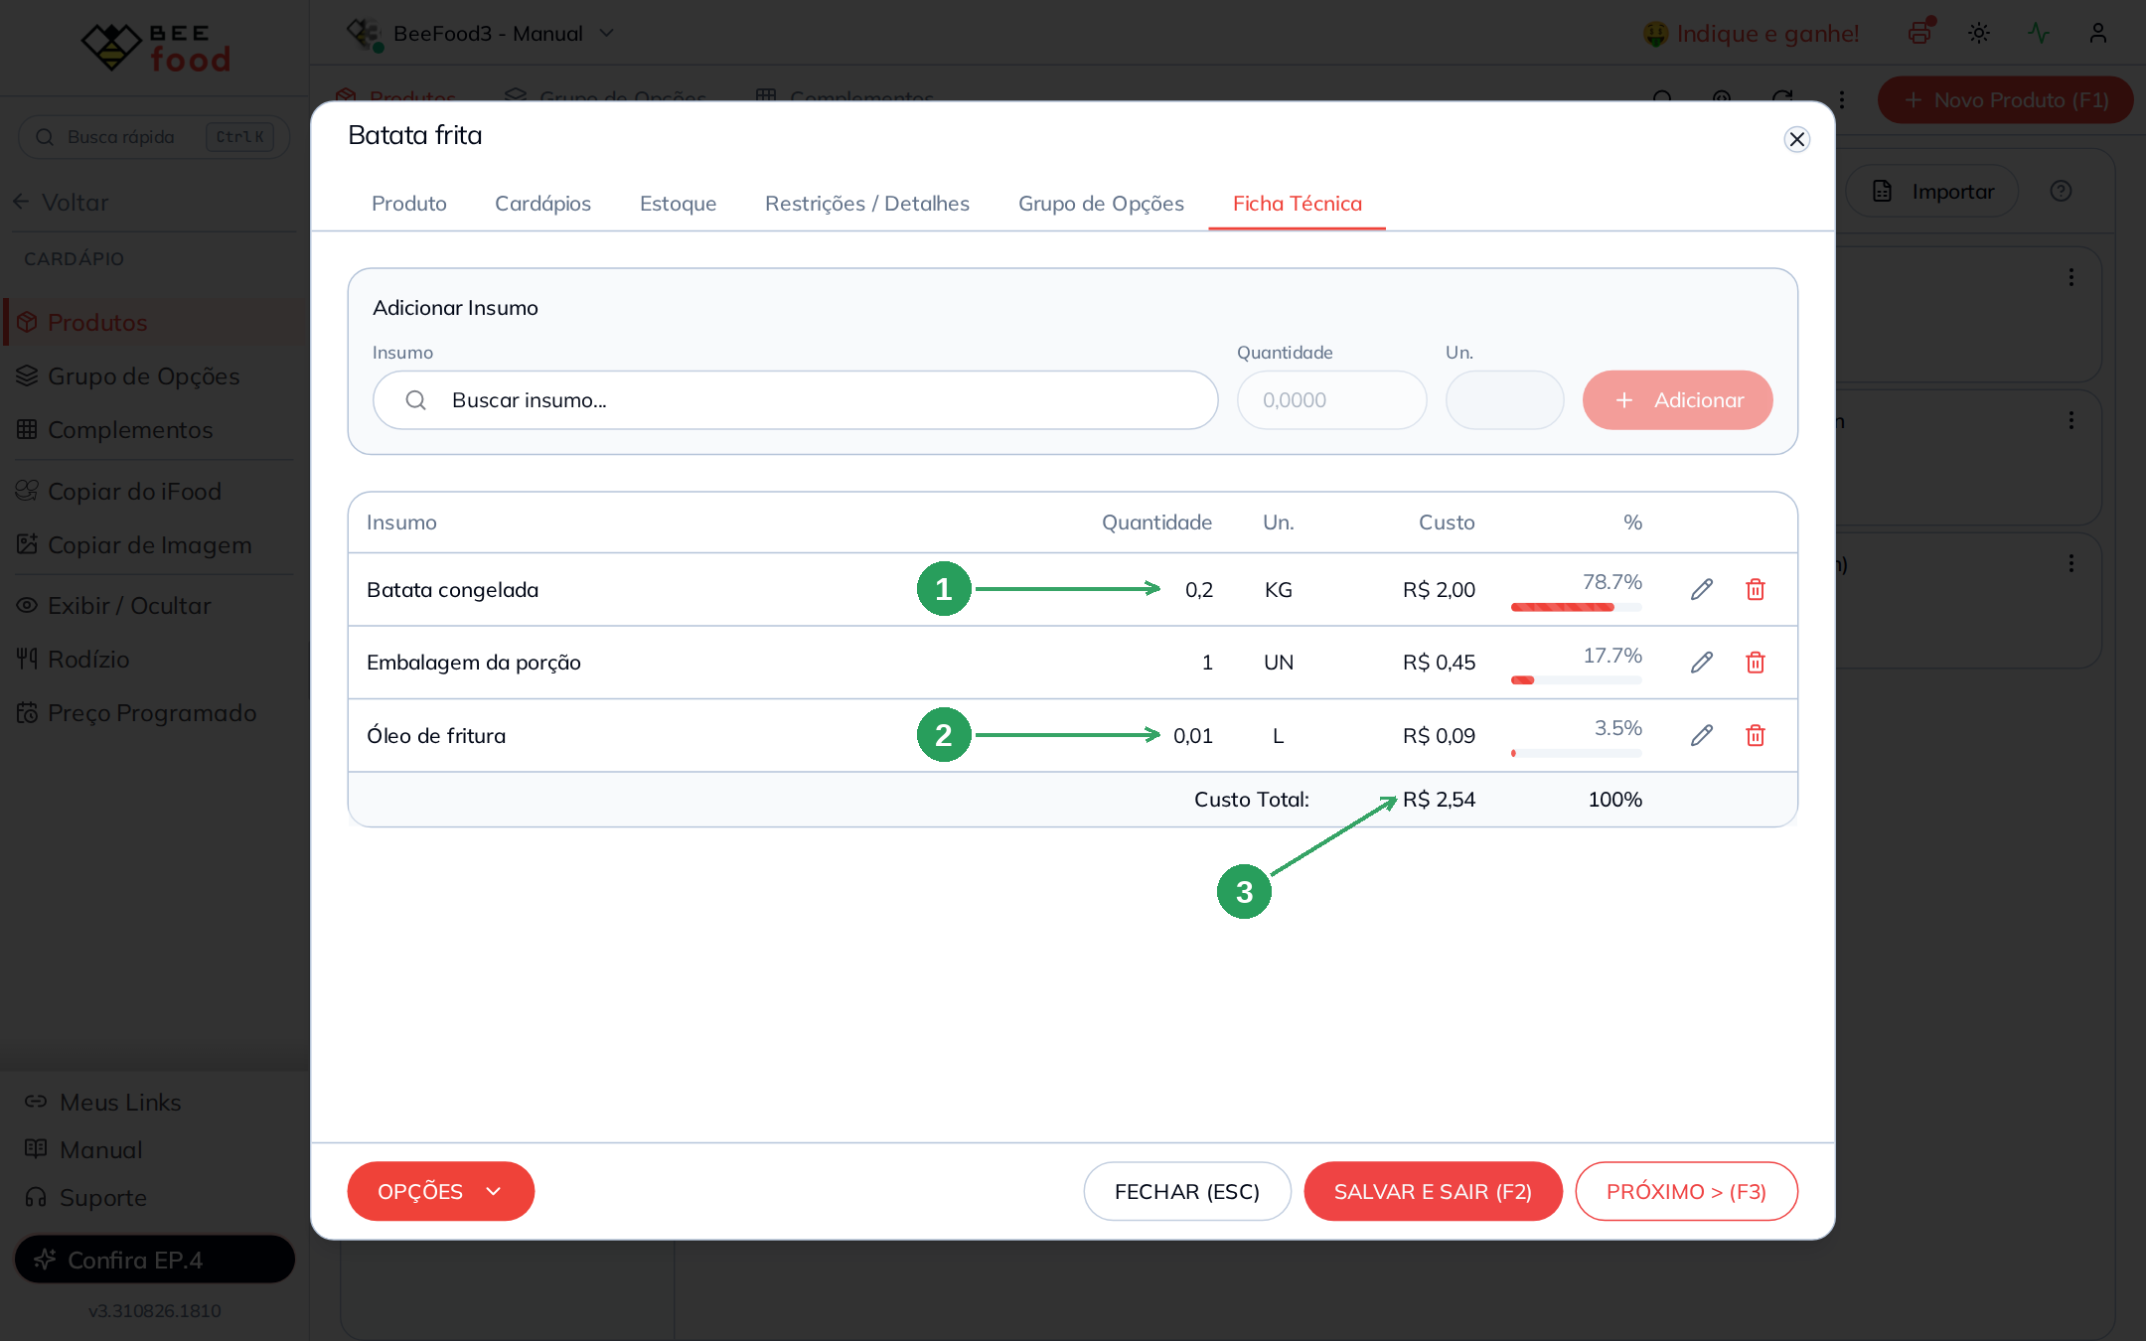Image resolution: width=2146 pixels, height=1341 pixels.
Task: Switch to the Cardápios tab
Action: [542, 203]
